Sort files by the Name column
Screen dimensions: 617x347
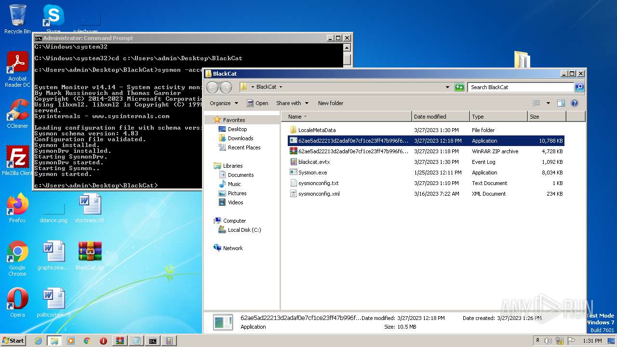coord(347,117)
